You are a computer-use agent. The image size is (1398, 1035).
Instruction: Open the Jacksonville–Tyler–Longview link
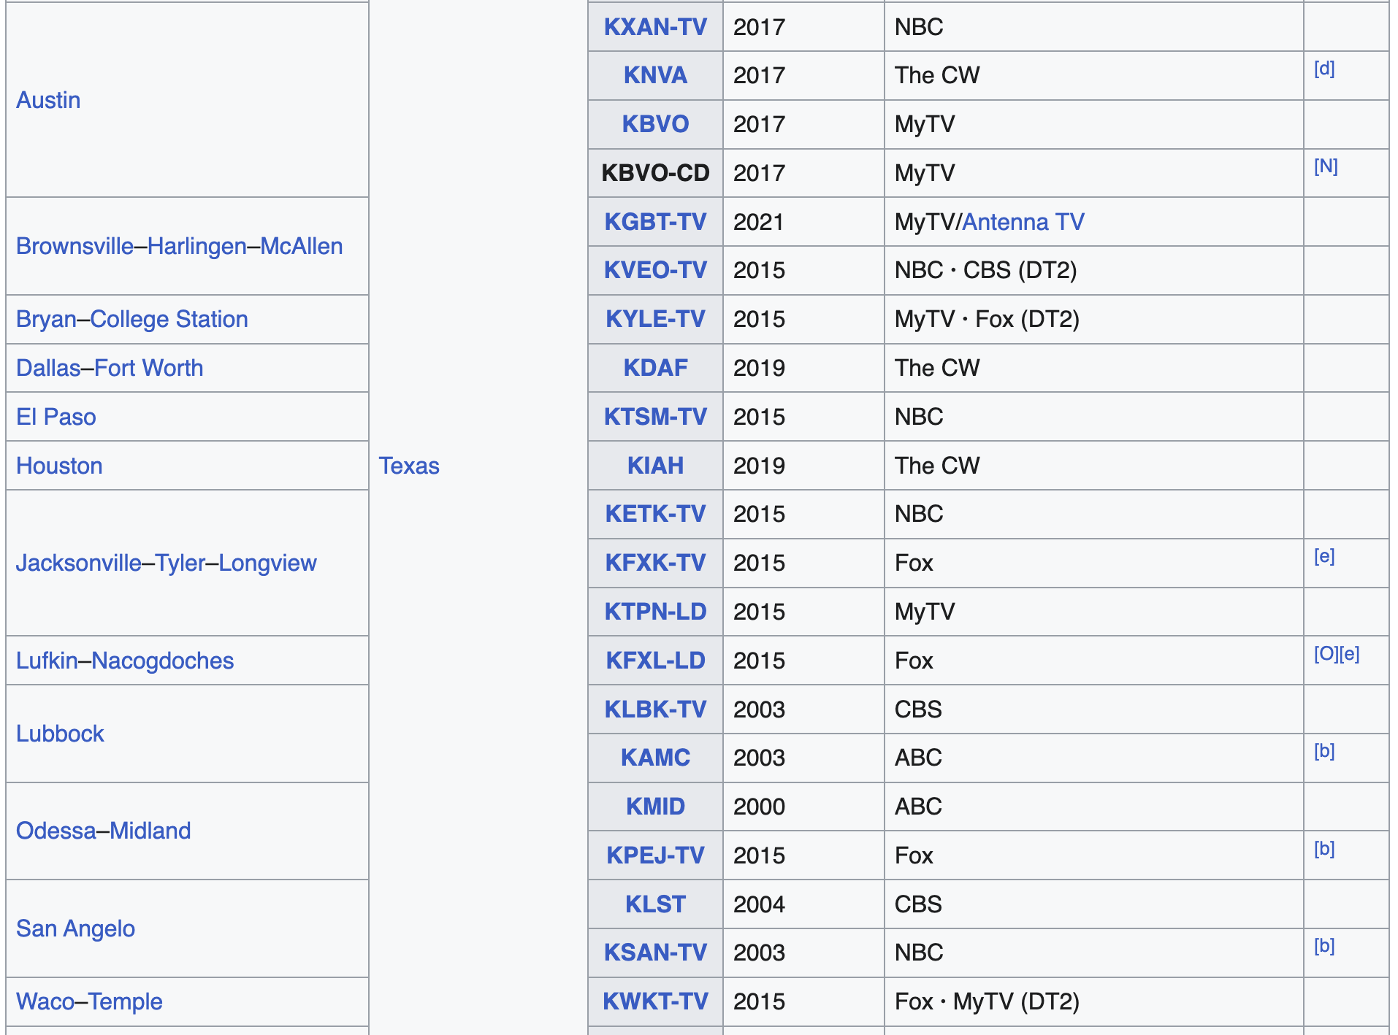pyautogui.click(x=167, y=563)
